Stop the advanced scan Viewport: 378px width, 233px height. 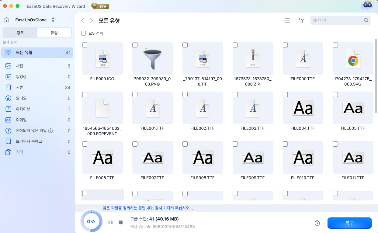(x=121, y=222)
